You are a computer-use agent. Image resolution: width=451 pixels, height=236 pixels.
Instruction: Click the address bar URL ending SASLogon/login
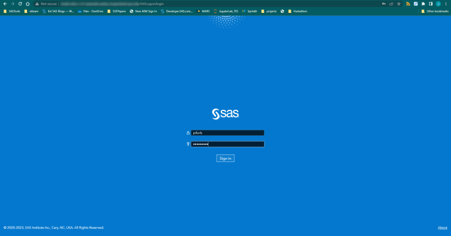click(147, 4)
